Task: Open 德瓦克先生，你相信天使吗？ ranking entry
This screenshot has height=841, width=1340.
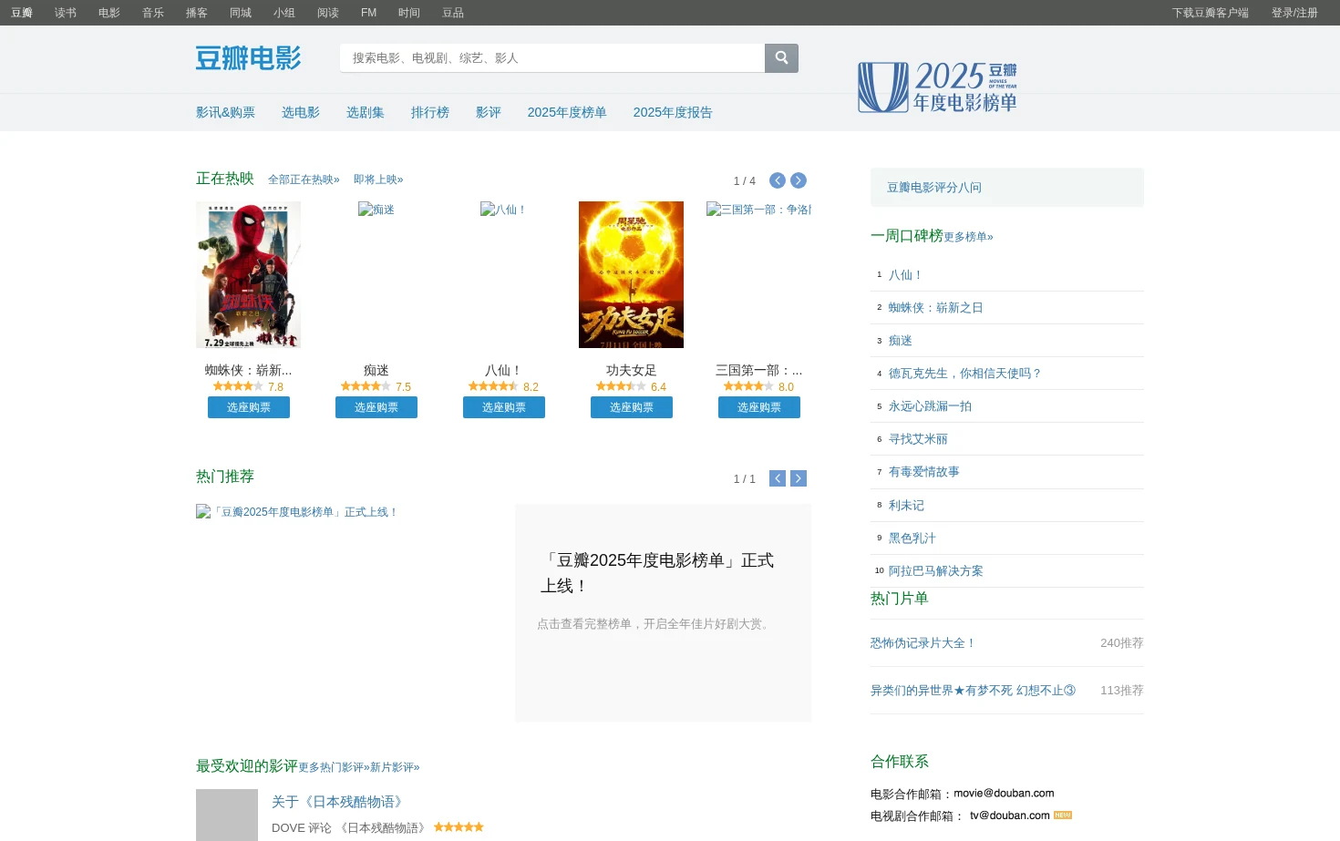Action: point(965,373)
